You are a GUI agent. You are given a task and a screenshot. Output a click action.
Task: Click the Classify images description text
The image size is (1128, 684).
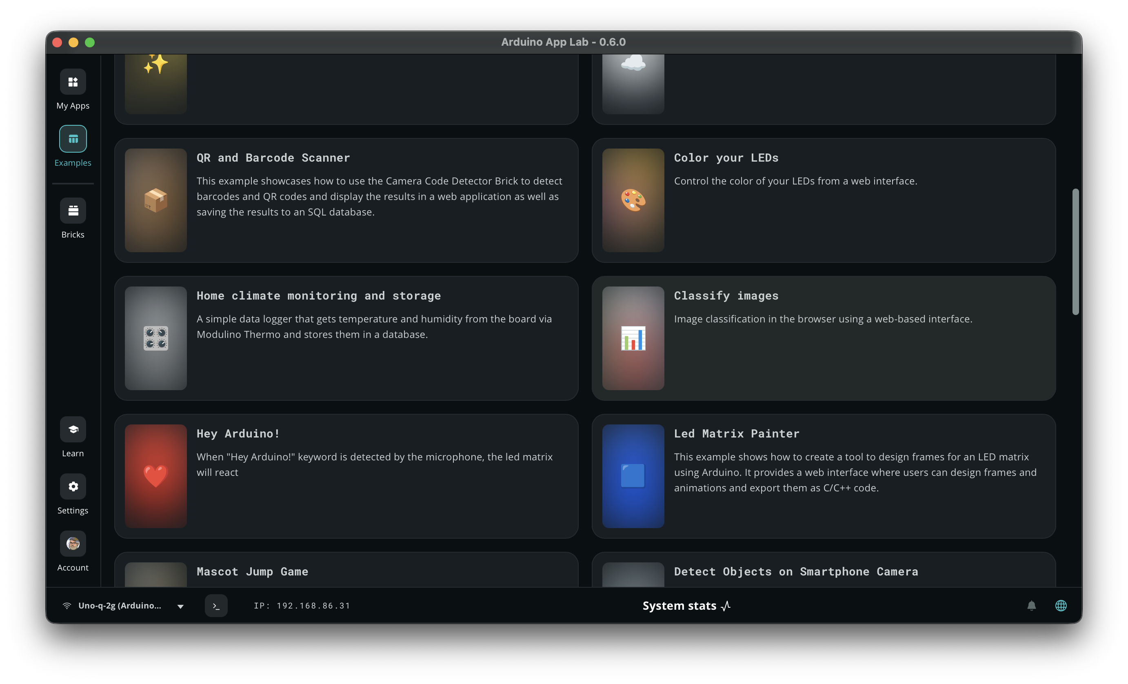[823, 319]
